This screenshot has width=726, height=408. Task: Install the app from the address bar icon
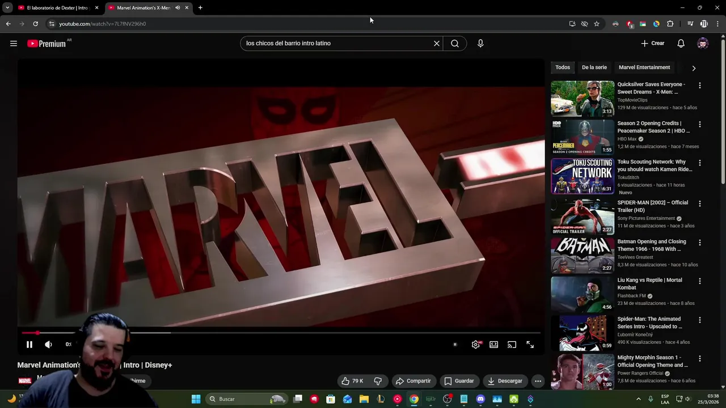coord(572,24)
